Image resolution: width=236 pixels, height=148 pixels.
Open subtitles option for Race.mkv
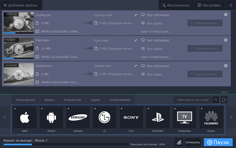[x=155, y=40]
